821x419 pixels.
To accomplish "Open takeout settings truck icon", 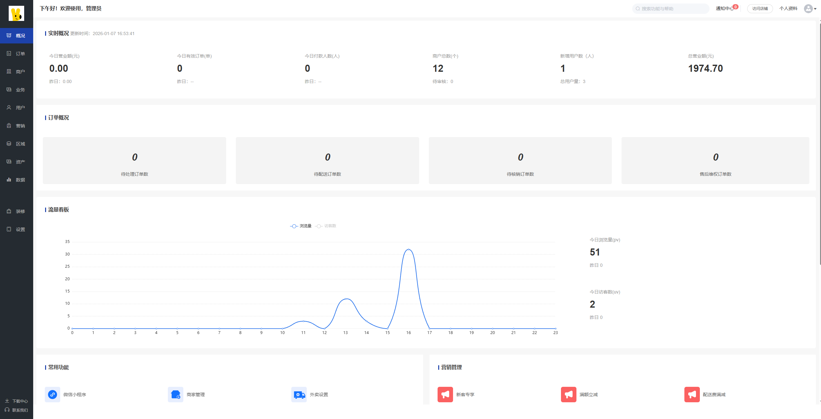I will tap(299, 394).
